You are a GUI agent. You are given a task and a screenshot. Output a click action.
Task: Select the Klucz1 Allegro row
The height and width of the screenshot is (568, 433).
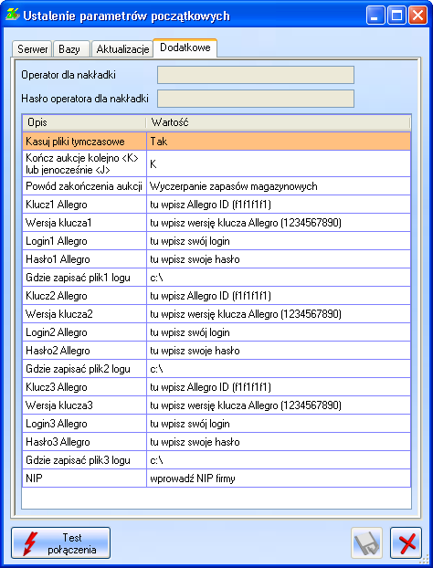pos(216,205)
